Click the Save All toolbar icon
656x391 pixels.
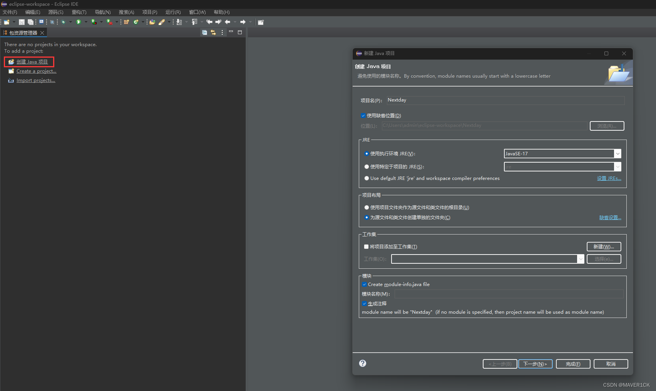coord(30,22)
